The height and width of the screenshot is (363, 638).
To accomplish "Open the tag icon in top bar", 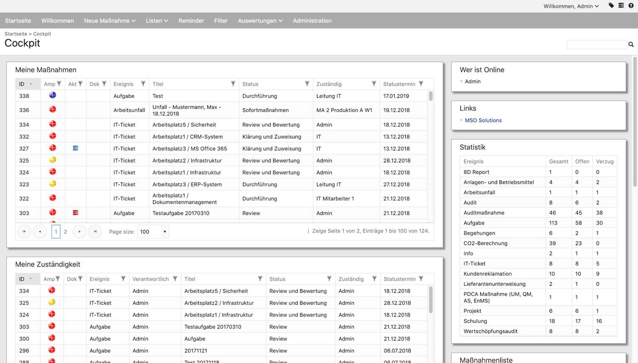I will (611, 6).
